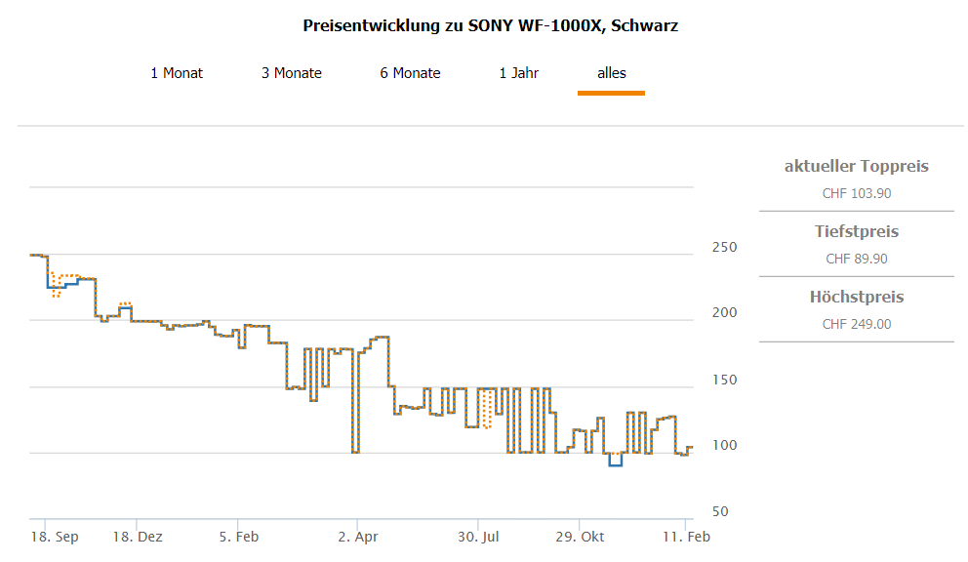The width and height of the screenshot is (968, 562).
Task: Open the 1 Jahr tab
Action: [518, 73]
